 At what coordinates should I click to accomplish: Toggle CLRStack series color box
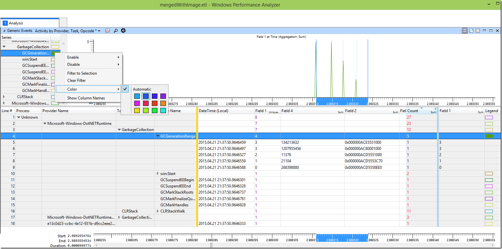(x=53, y=97)
